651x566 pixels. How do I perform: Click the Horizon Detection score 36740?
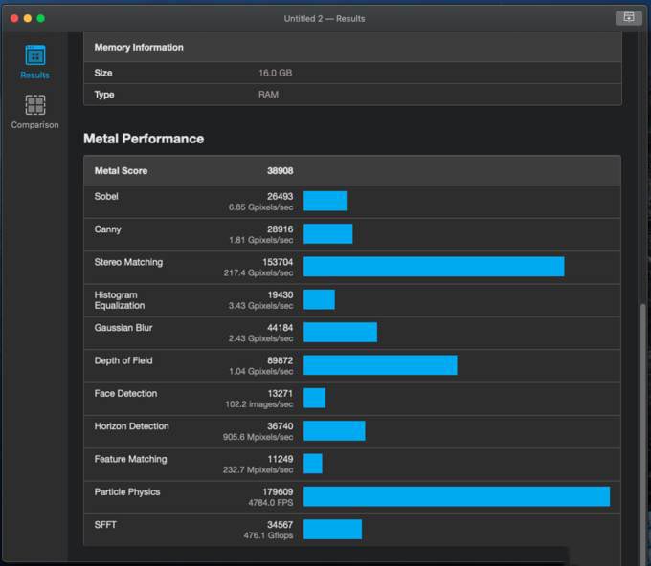[x=281, y=426]
